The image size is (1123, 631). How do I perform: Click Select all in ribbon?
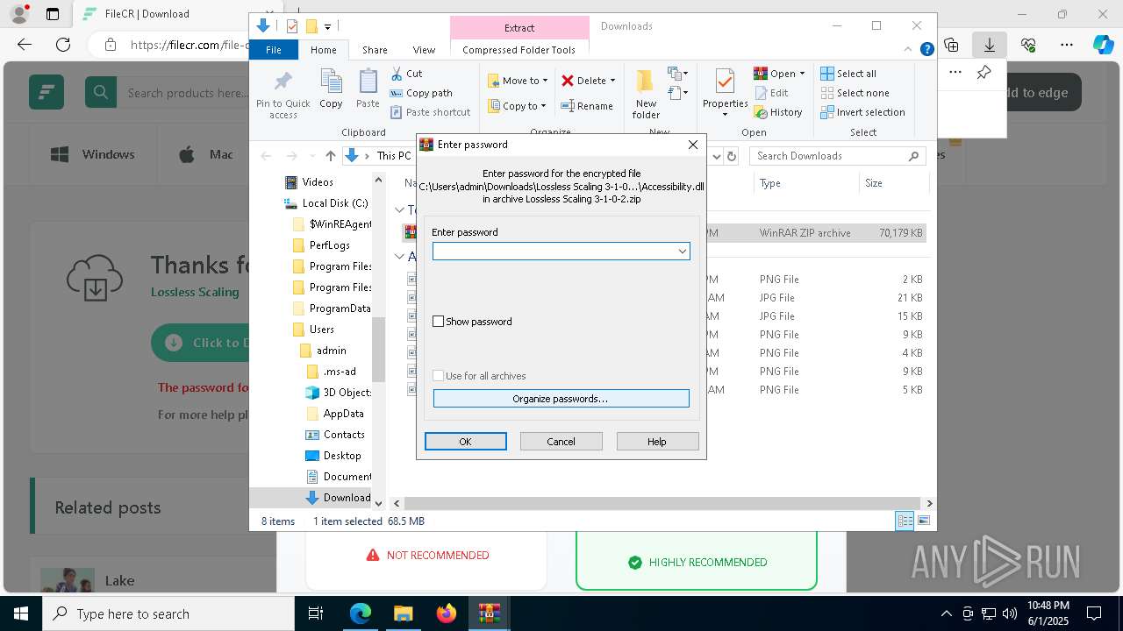[x=848, y=74]
